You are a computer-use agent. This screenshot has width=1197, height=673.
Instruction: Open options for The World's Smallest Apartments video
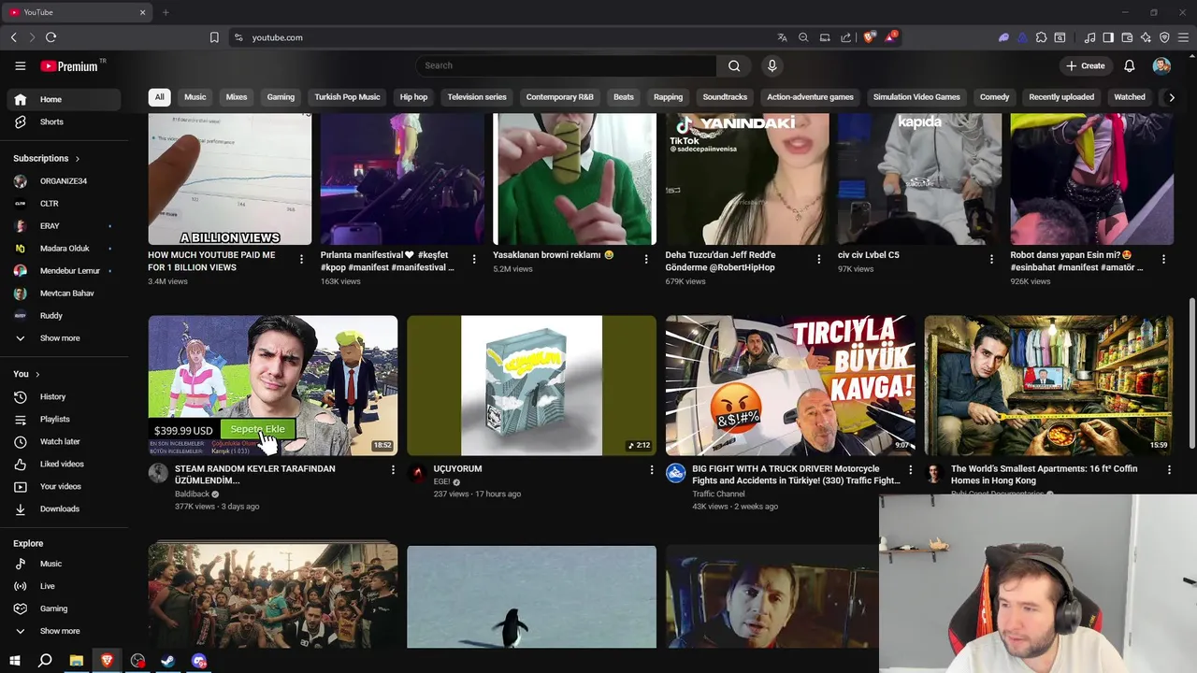pos(1169,470)
